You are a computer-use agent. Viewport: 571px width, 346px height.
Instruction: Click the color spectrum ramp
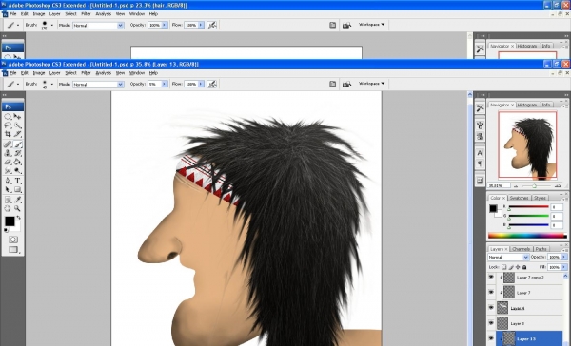click(527, 236)
